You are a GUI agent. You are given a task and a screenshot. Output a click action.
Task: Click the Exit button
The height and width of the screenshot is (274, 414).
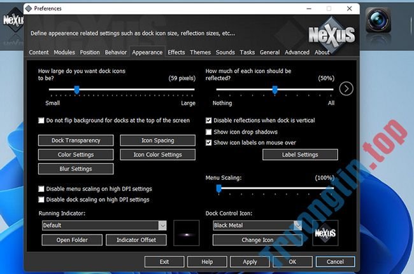[164, 262]
